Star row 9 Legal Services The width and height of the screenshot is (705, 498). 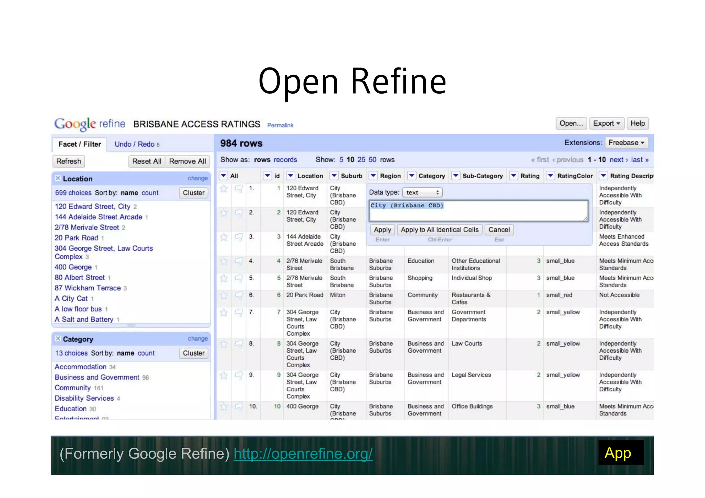[x=224, y=375]
